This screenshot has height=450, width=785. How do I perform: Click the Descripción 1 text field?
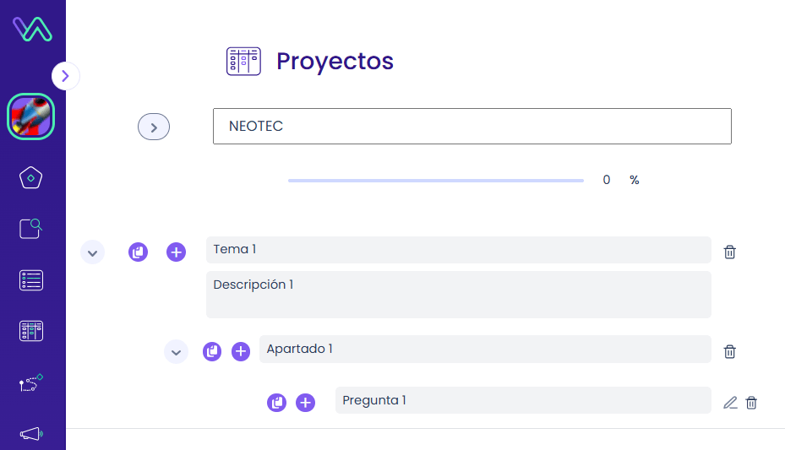(x=459, y=295)
